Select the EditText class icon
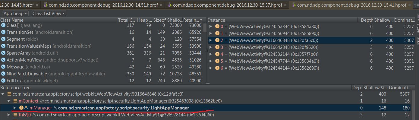Image resolution: width=419 pixels, height=120 pixels. pyautogui.click(x=3, y=81)
